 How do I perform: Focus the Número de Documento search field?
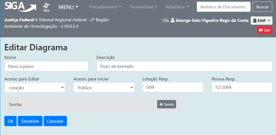(x=223, y=7)
